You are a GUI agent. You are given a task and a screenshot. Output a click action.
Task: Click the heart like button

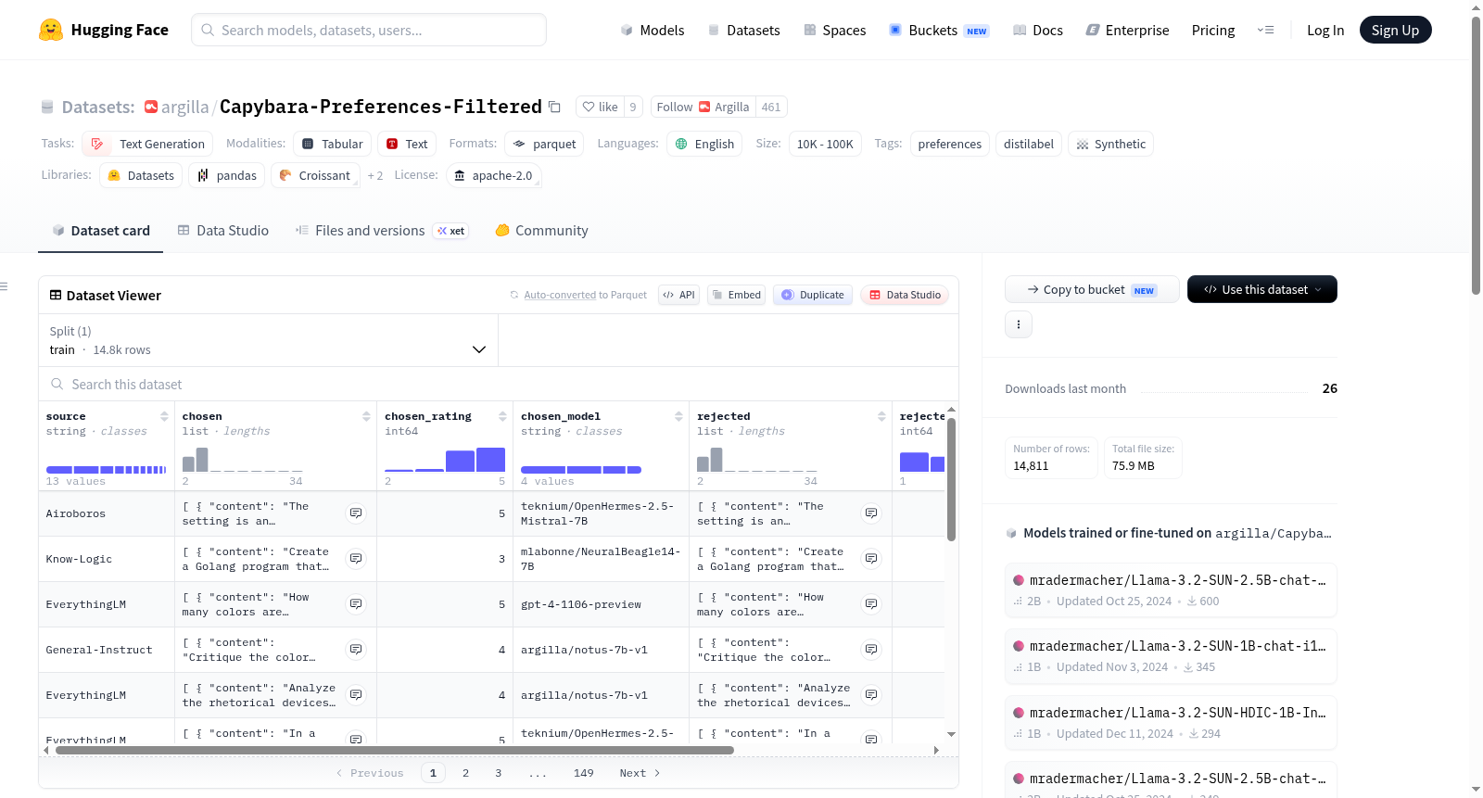(600, 107)
